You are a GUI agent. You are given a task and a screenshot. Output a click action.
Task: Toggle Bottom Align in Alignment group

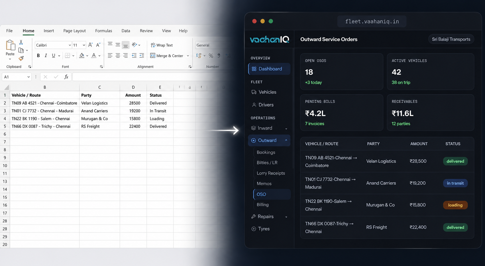tap(125, 45)
